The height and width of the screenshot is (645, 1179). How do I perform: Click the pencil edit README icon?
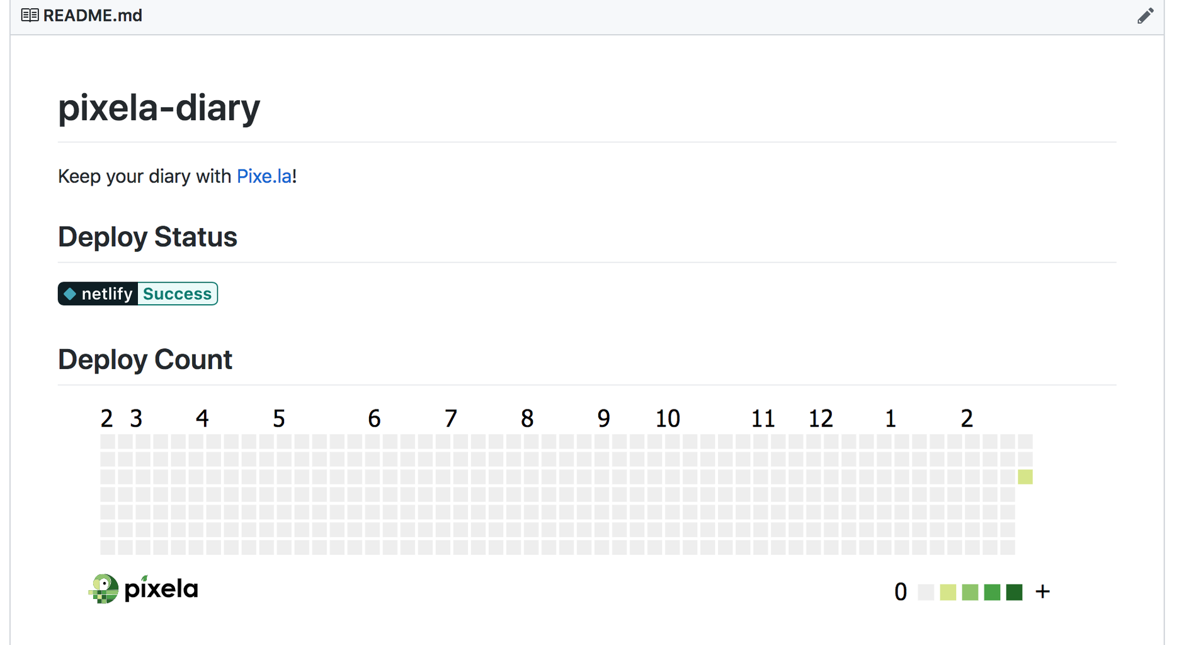(x=1145, y=16)
